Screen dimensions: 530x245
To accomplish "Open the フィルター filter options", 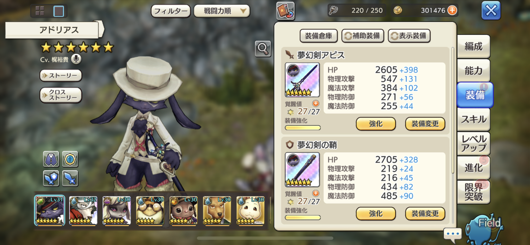I will click(x=171, y=11).
